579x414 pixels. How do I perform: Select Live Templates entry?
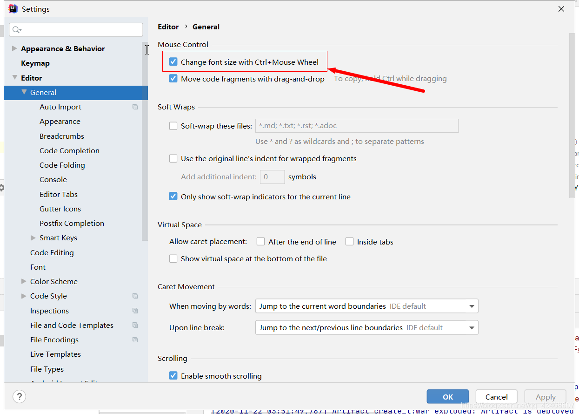[55, 354]
